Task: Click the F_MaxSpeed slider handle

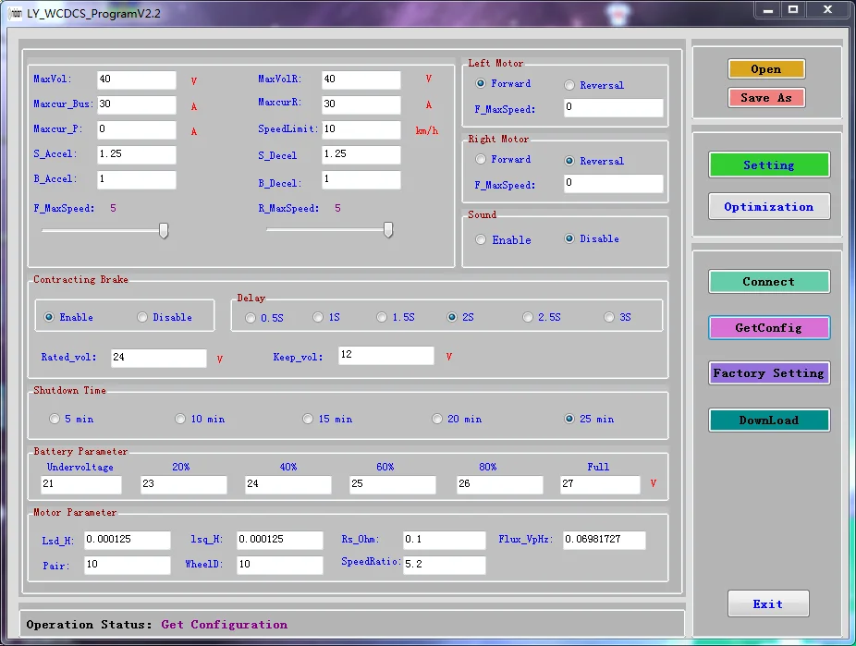Action: [x=164, y=230]
